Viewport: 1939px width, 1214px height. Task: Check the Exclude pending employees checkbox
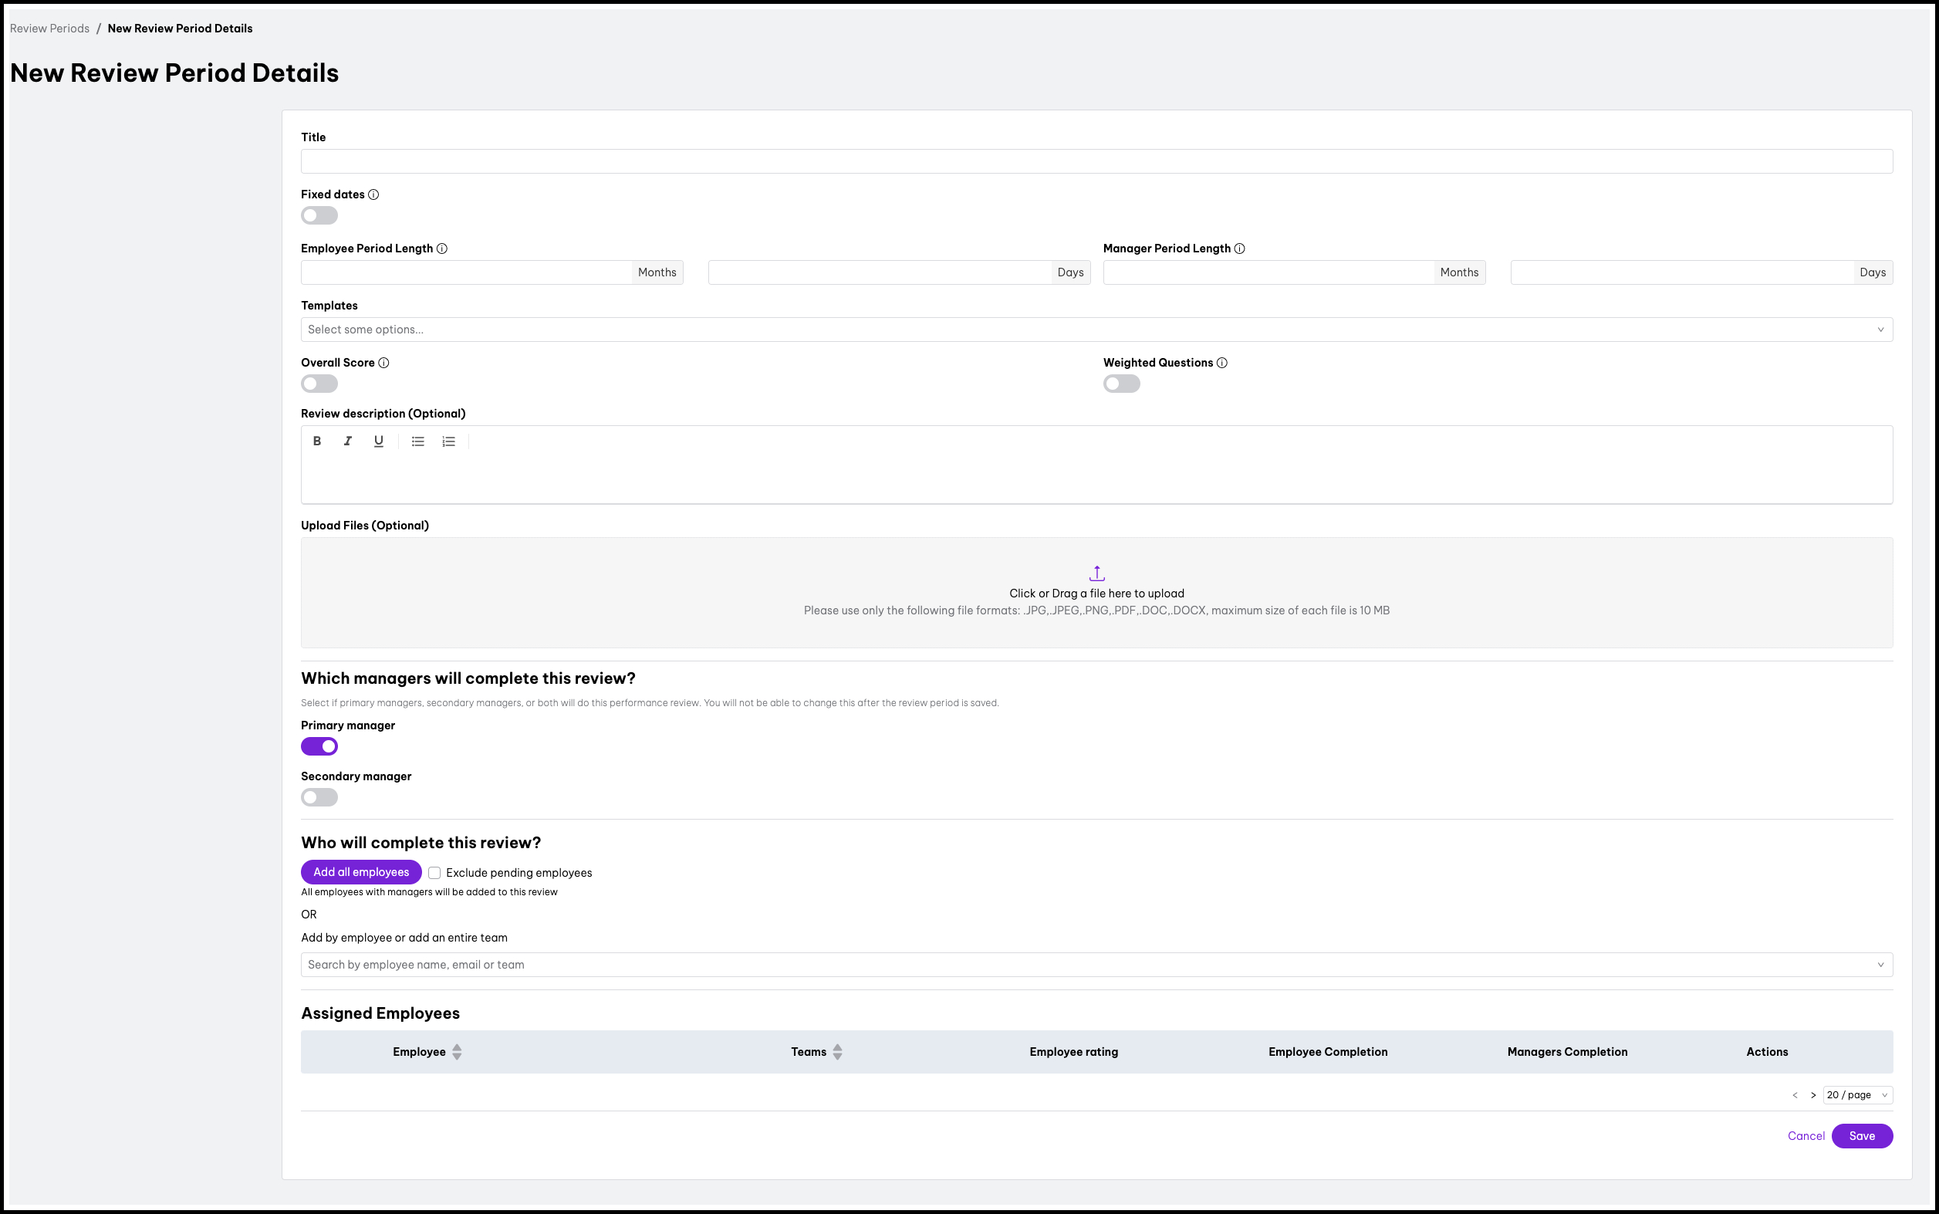[x=434, y=873]
